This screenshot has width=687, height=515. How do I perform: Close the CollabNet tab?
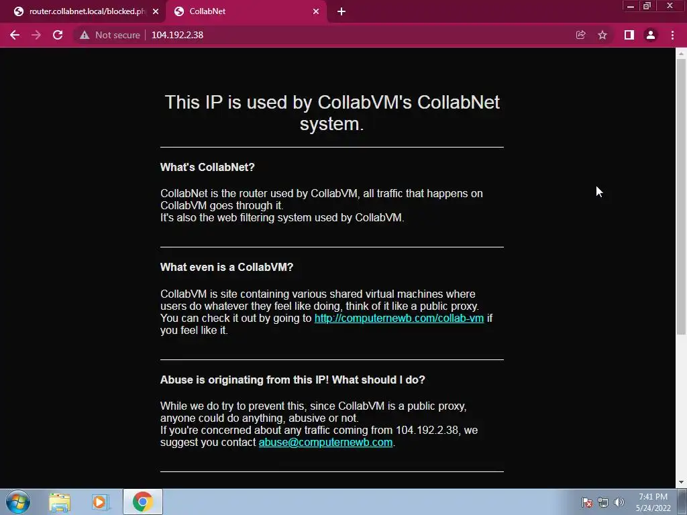(x=316, y=11)
